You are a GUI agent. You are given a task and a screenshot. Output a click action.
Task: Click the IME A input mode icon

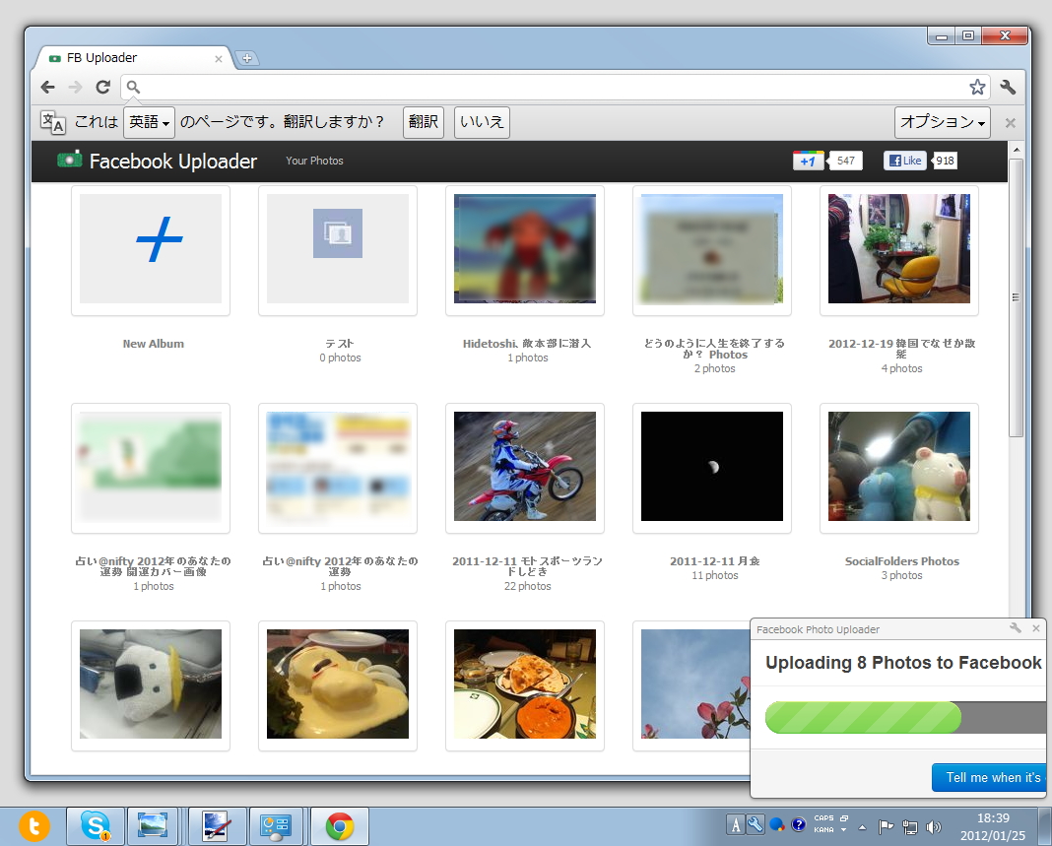tap(736, 825)
